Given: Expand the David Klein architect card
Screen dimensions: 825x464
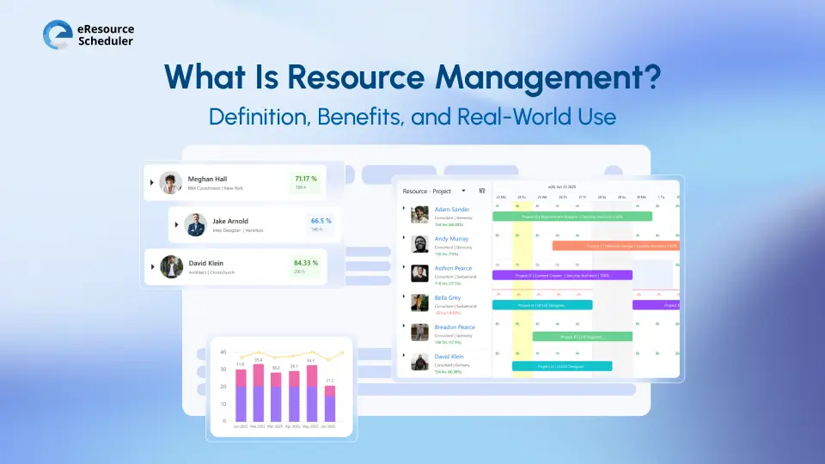Looking at the screenshot, I should tap(153, 266).
